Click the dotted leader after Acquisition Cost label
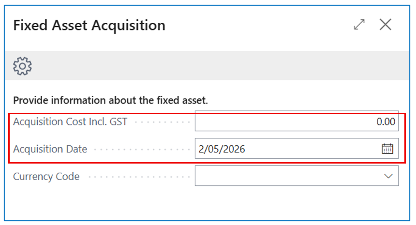 coord(162,122)
